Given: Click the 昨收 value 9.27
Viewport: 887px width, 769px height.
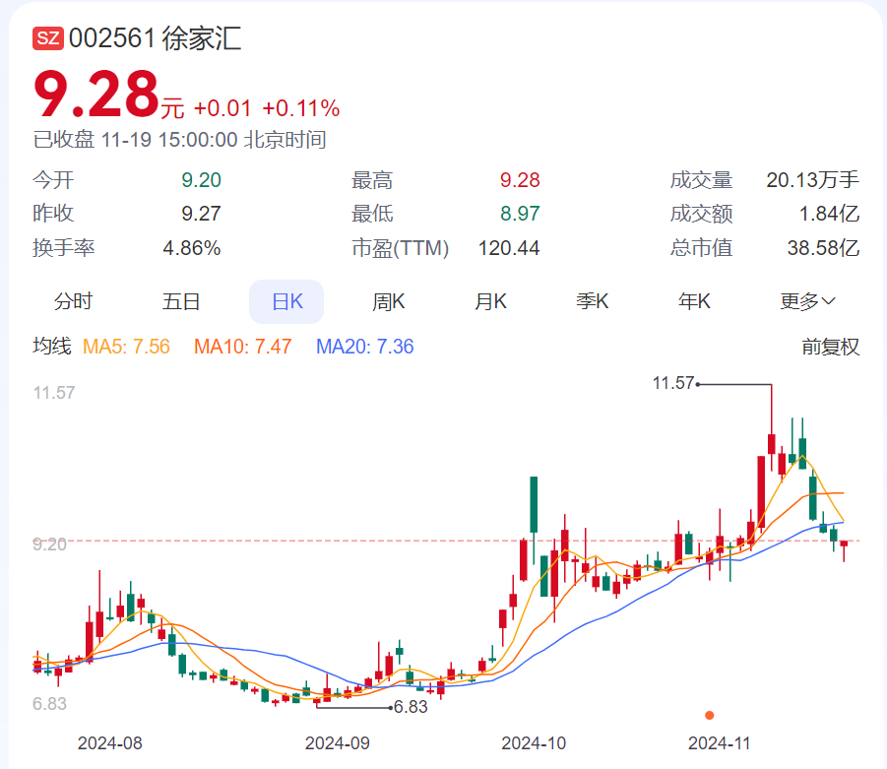Looking at the screenshot, I should click(x=201, y=214).
